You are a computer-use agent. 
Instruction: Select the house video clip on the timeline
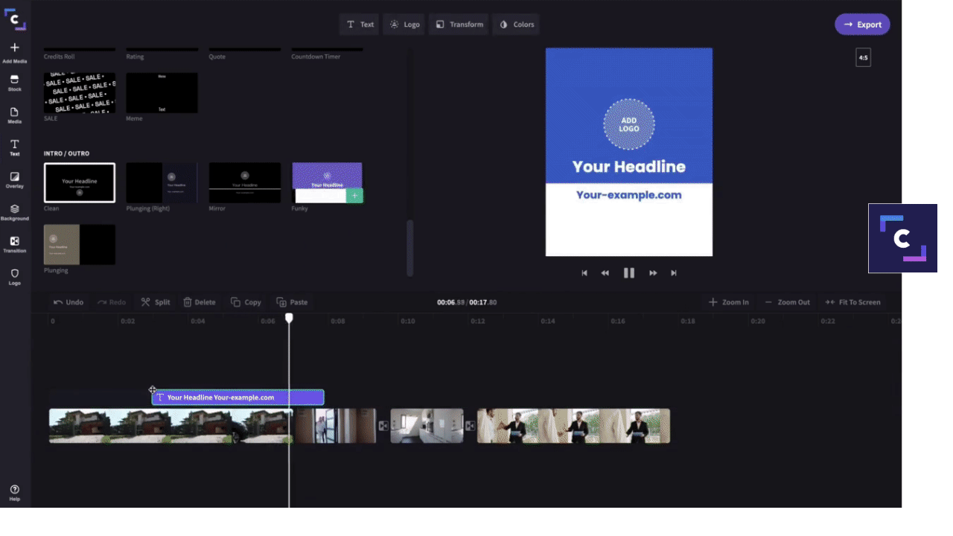tap(170, 426)
